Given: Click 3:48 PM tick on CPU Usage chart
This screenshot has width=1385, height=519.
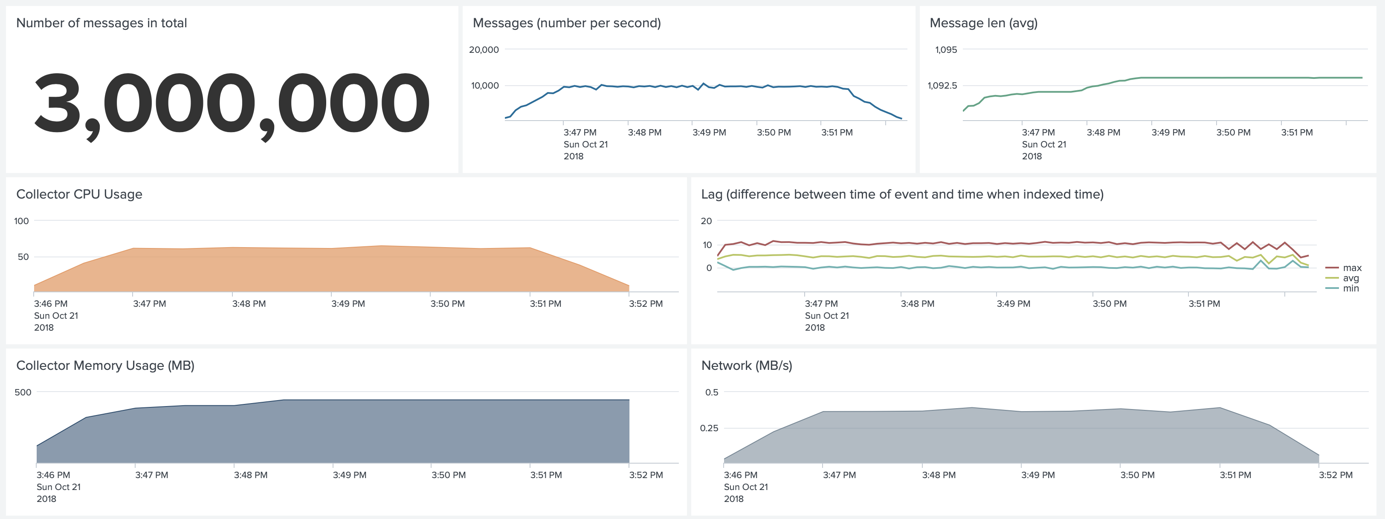Looking at the screenshot, I should 249,303.
